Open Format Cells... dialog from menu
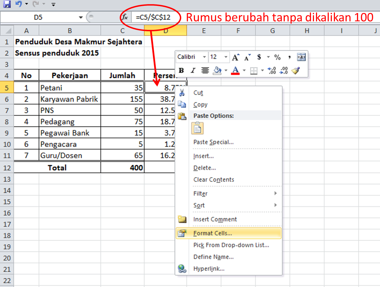This screenshot has height=287, width=380. (x=229, y=233)
